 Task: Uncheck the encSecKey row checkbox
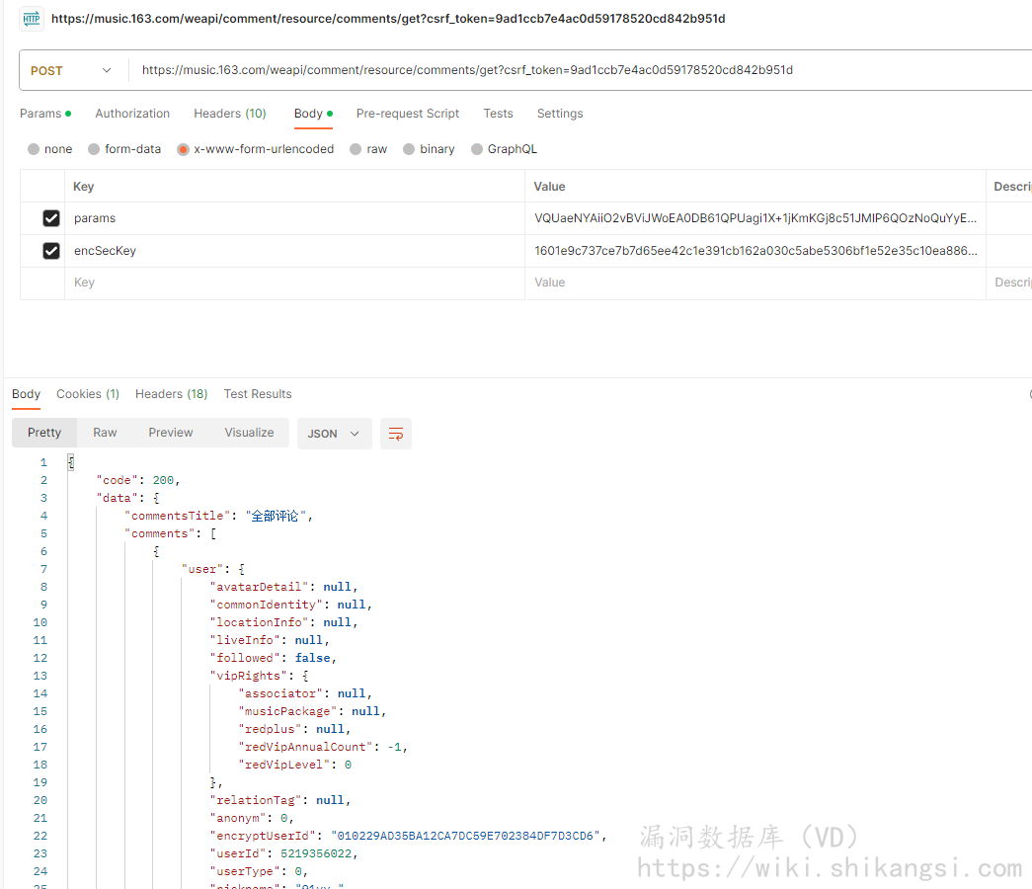51,251
